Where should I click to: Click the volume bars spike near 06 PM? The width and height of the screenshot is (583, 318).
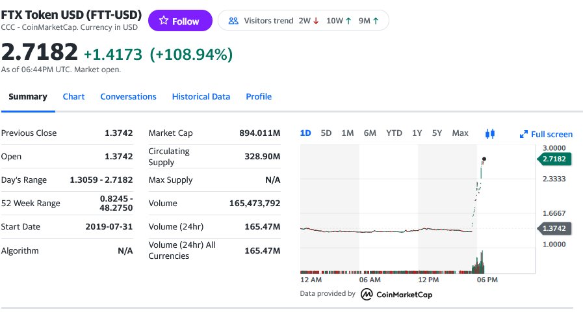(478, 263)
